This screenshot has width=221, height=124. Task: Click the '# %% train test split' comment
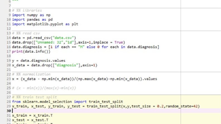[34, 97]
